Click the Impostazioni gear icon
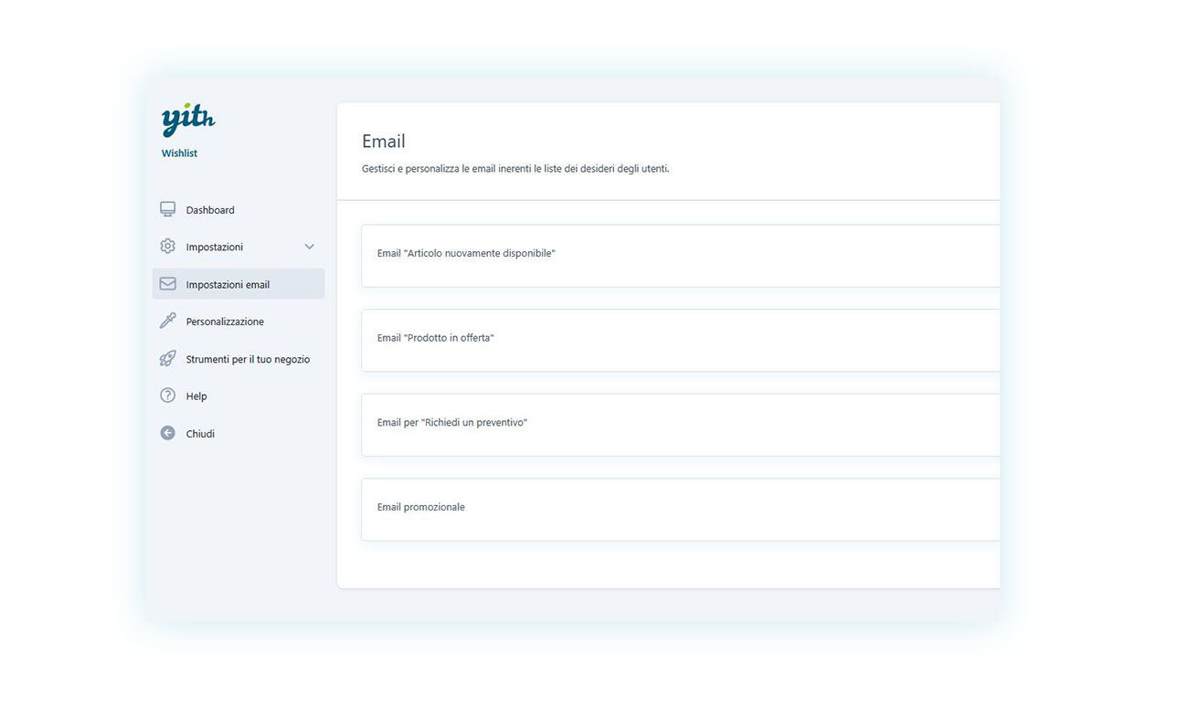 (167, 246)
